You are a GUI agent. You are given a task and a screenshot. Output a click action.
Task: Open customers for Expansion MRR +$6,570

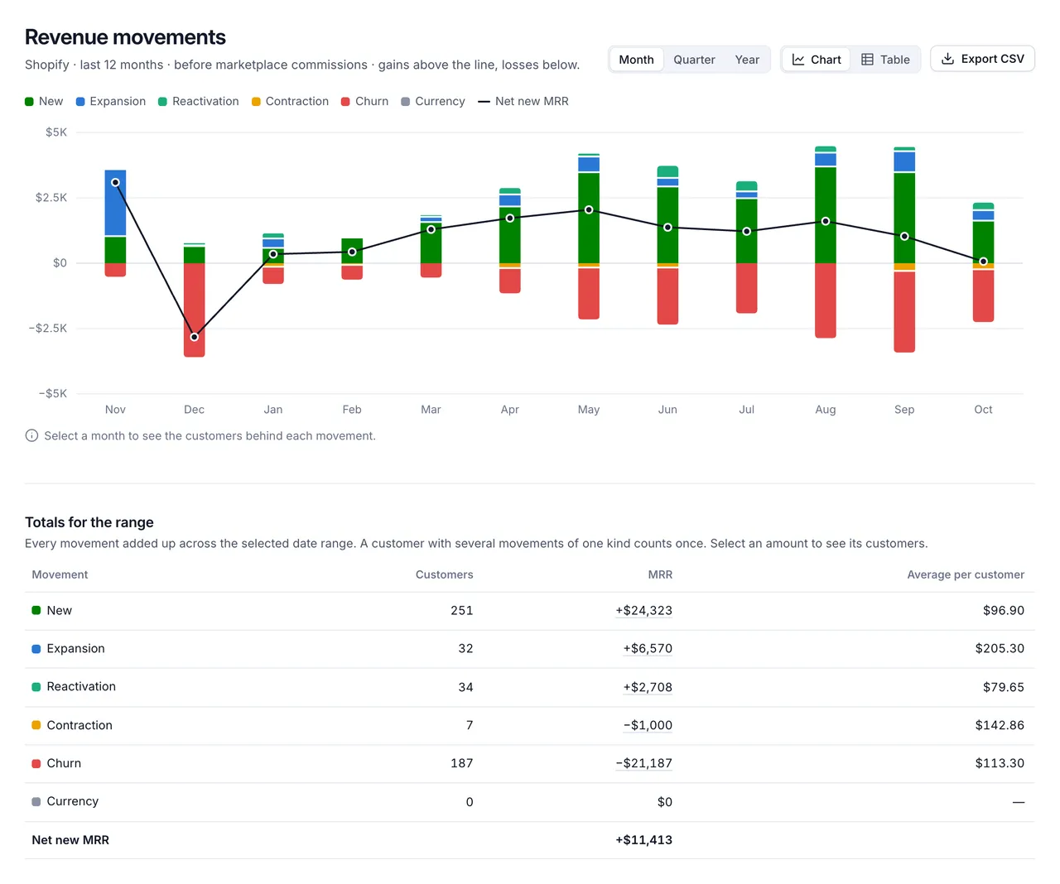[x=648, y=649]
